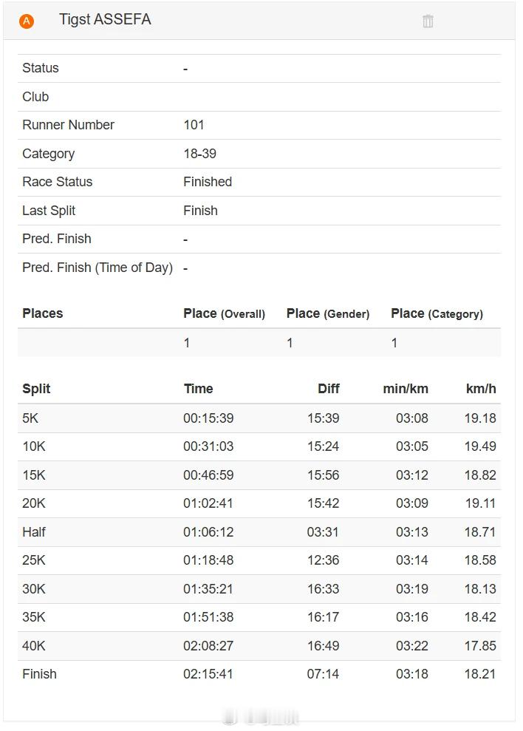523x731 pixels.
Task: Click the Category value 18-39
Action: tap(200, 154)
